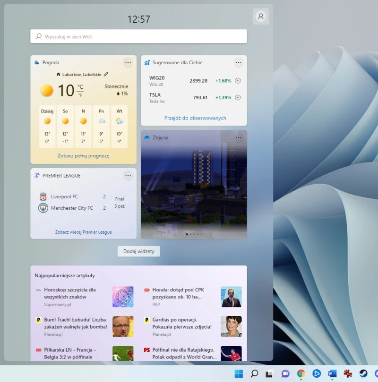Image resolution: width=378 pixels, height=382 pixels.
Task: Add WIG20 to the watchlist with plus icon
Action: (238, 81)
